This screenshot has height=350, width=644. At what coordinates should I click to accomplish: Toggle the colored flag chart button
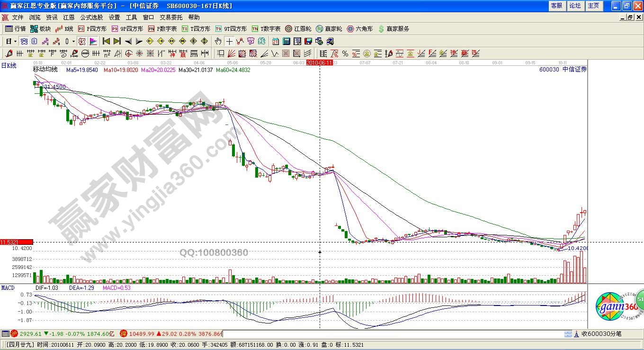(x=93, y=41)
